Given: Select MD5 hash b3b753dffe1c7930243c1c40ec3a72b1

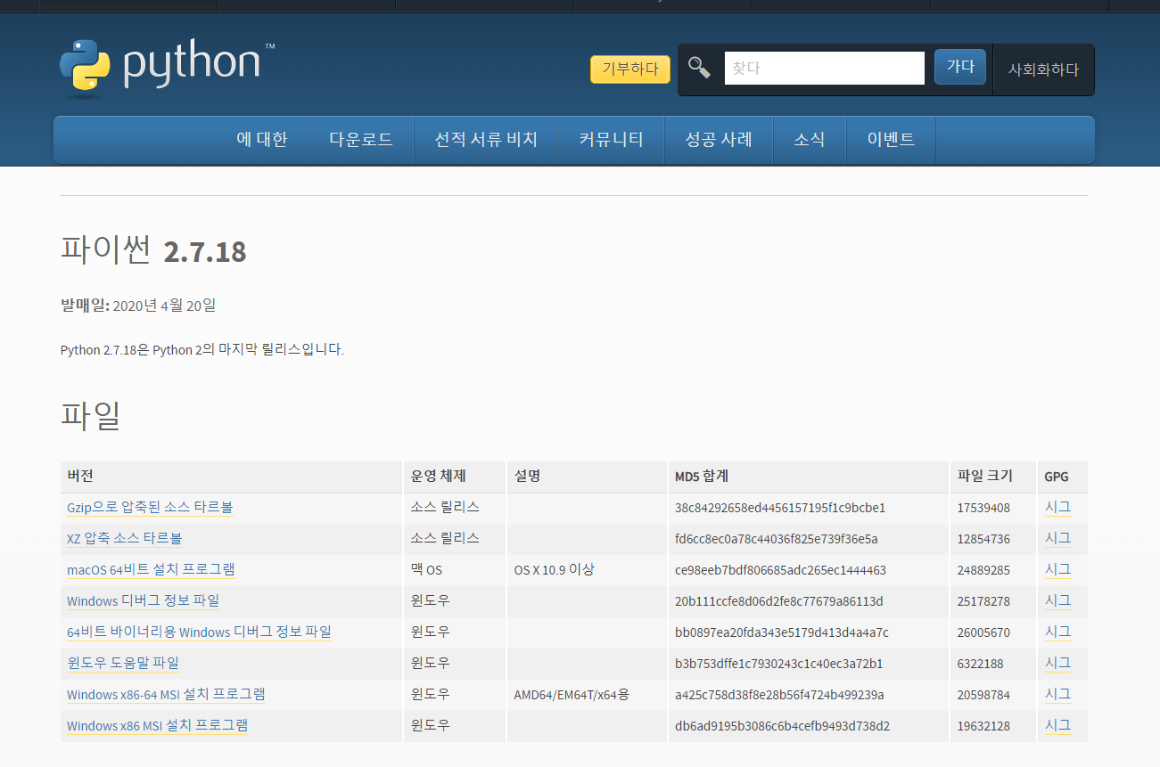Looking at the screenshot, I should point(779,665).
